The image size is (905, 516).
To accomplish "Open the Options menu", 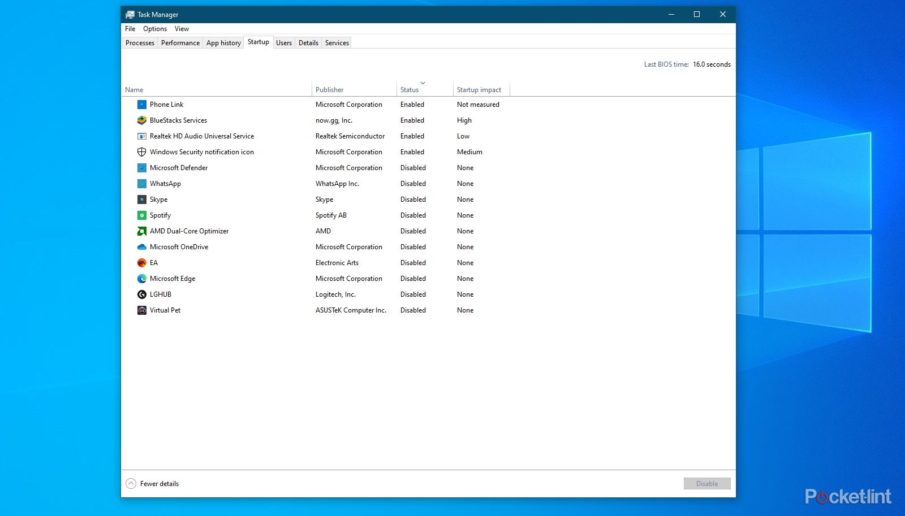I will (x=155, y=29).
